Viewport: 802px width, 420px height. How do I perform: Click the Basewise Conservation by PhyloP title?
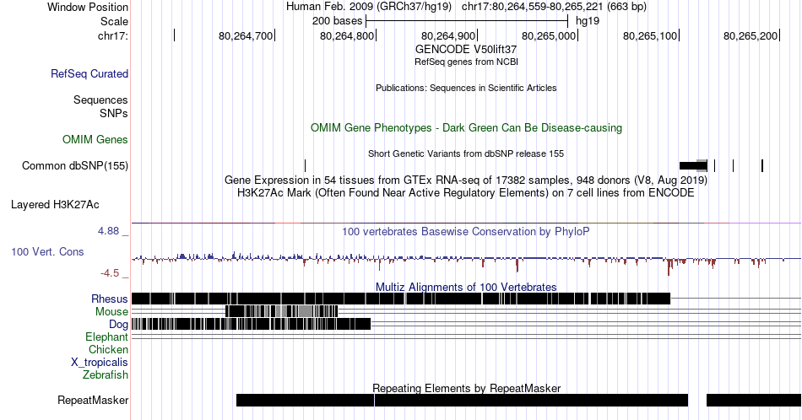pyautogui.click(x=466, y=231)
